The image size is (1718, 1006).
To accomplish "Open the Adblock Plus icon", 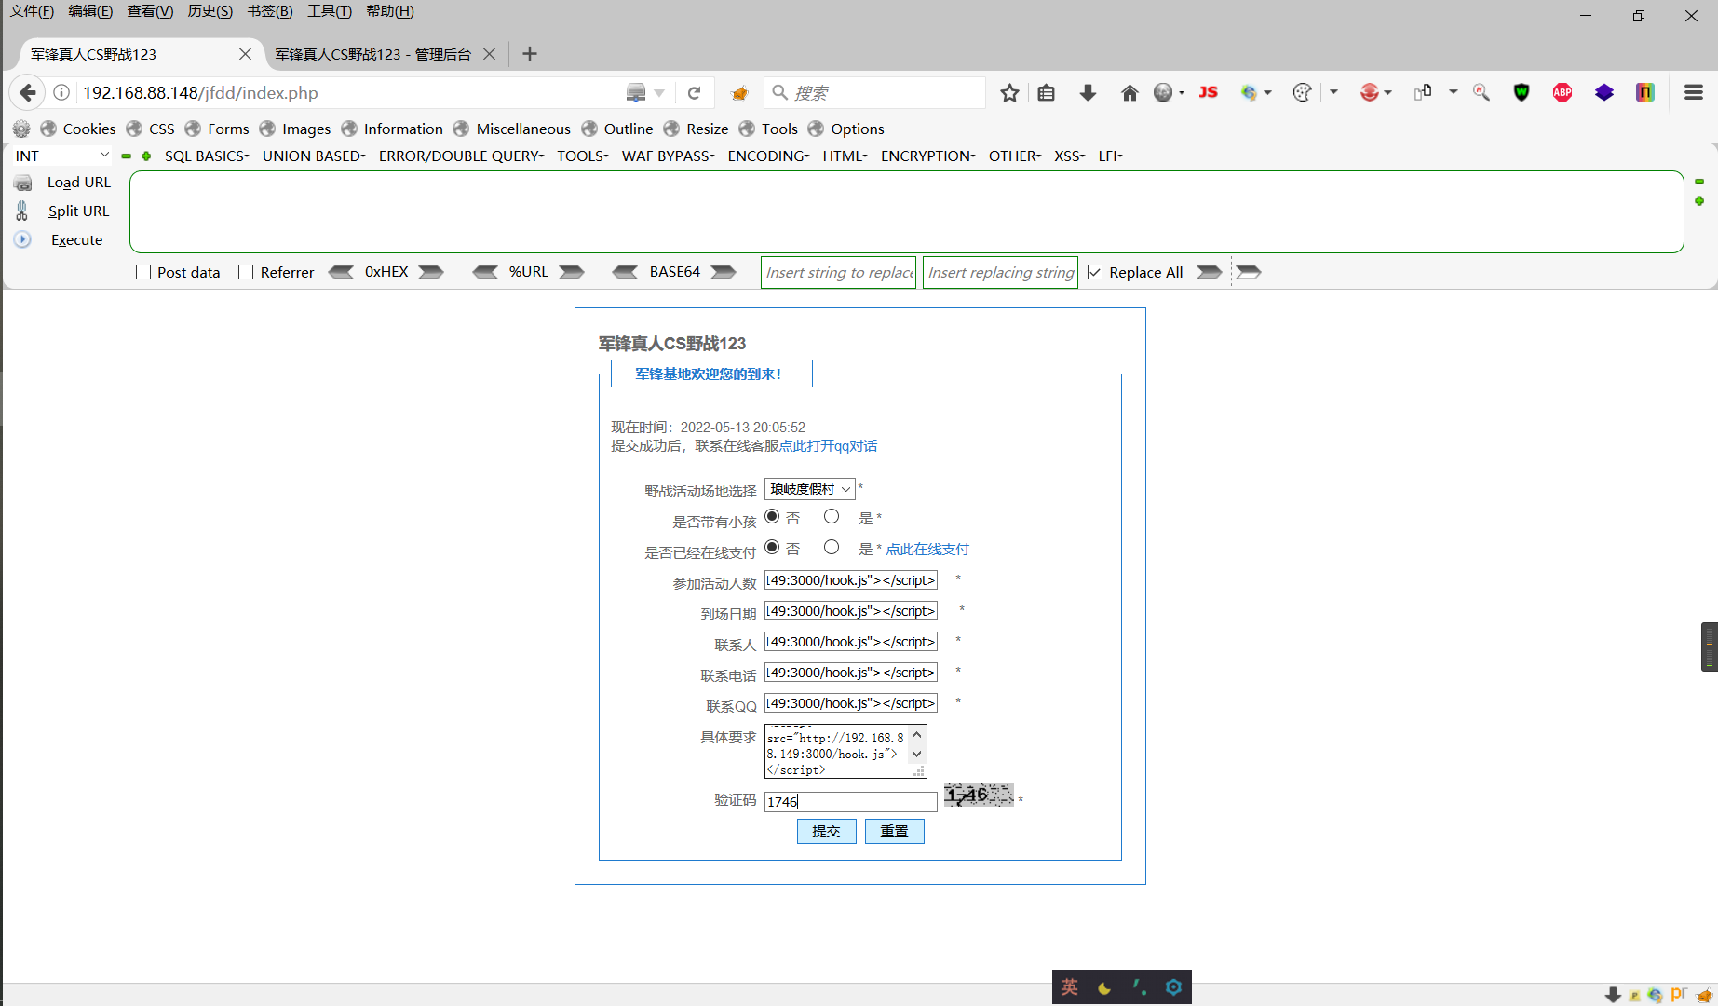I will click(1562, 92).
